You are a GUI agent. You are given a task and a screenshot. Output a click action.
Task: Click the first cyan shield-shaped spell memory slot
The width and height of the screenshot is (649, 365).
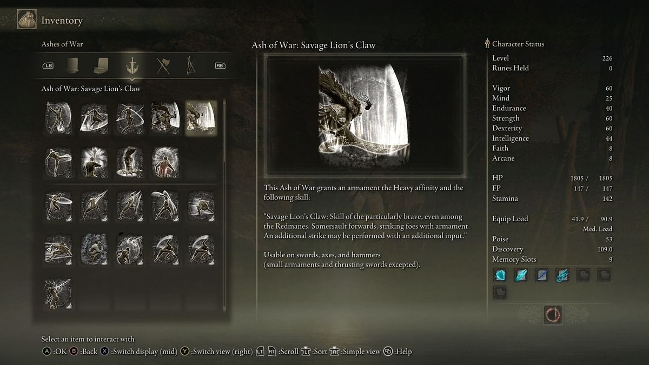[x=500, y=275]
